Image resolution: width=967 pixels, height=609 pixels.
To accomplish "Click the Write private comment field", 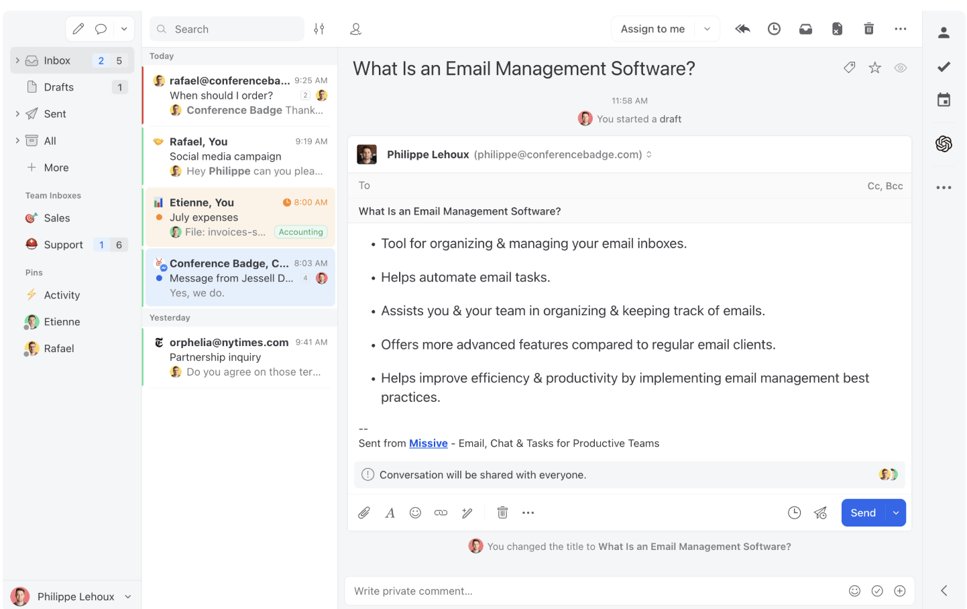I will coord(590,591).
